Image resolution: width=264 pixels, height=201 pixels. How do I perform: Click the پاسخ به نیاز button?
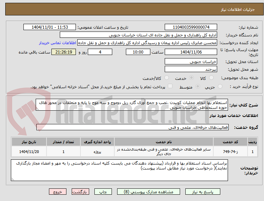point(203,192)
